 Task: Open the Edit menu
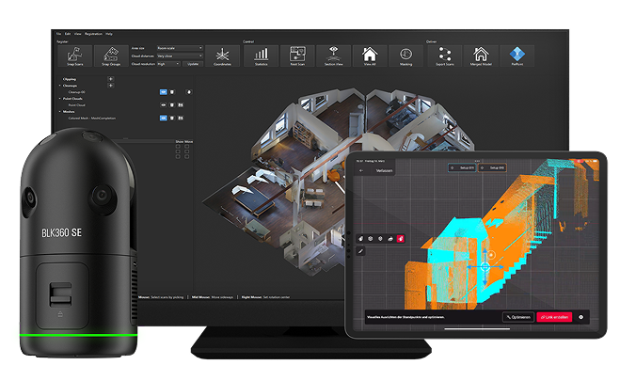tap(68, 34)
